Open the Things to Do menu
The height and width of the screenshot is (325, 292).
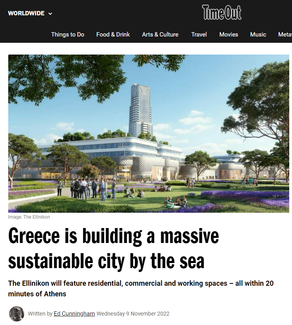(68, 35)
